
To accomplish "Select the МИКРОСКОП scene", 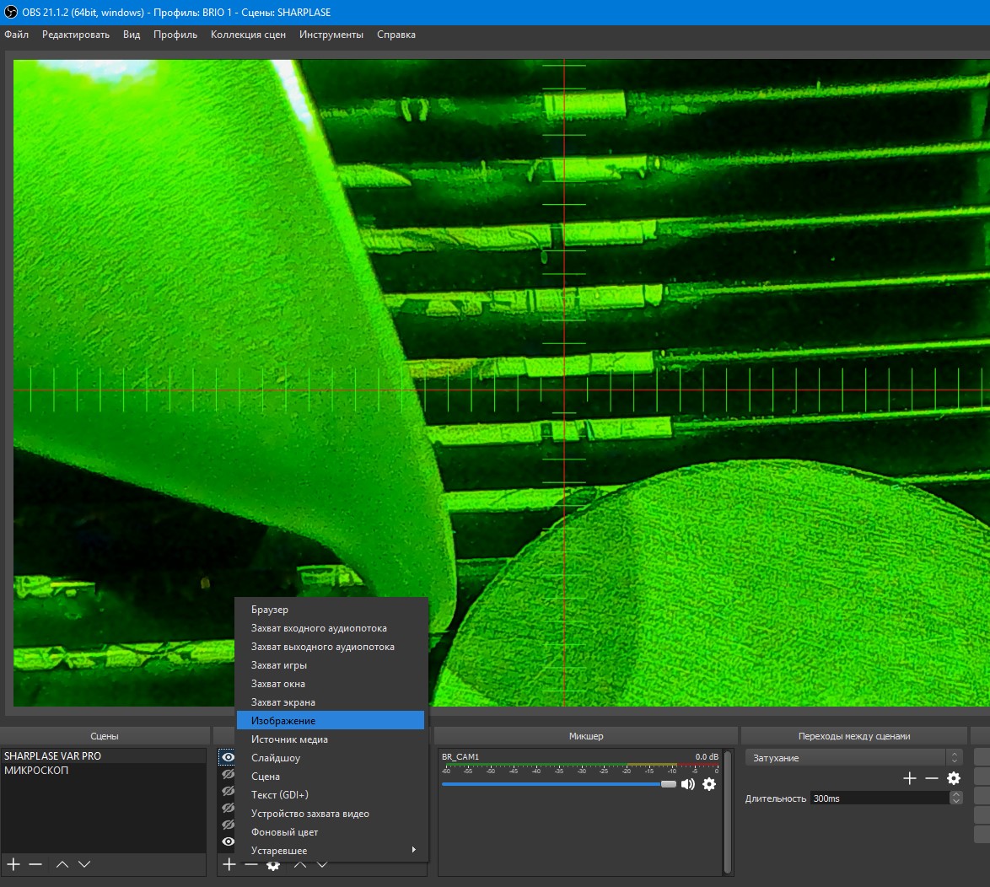I will click(x=36, y=771).
